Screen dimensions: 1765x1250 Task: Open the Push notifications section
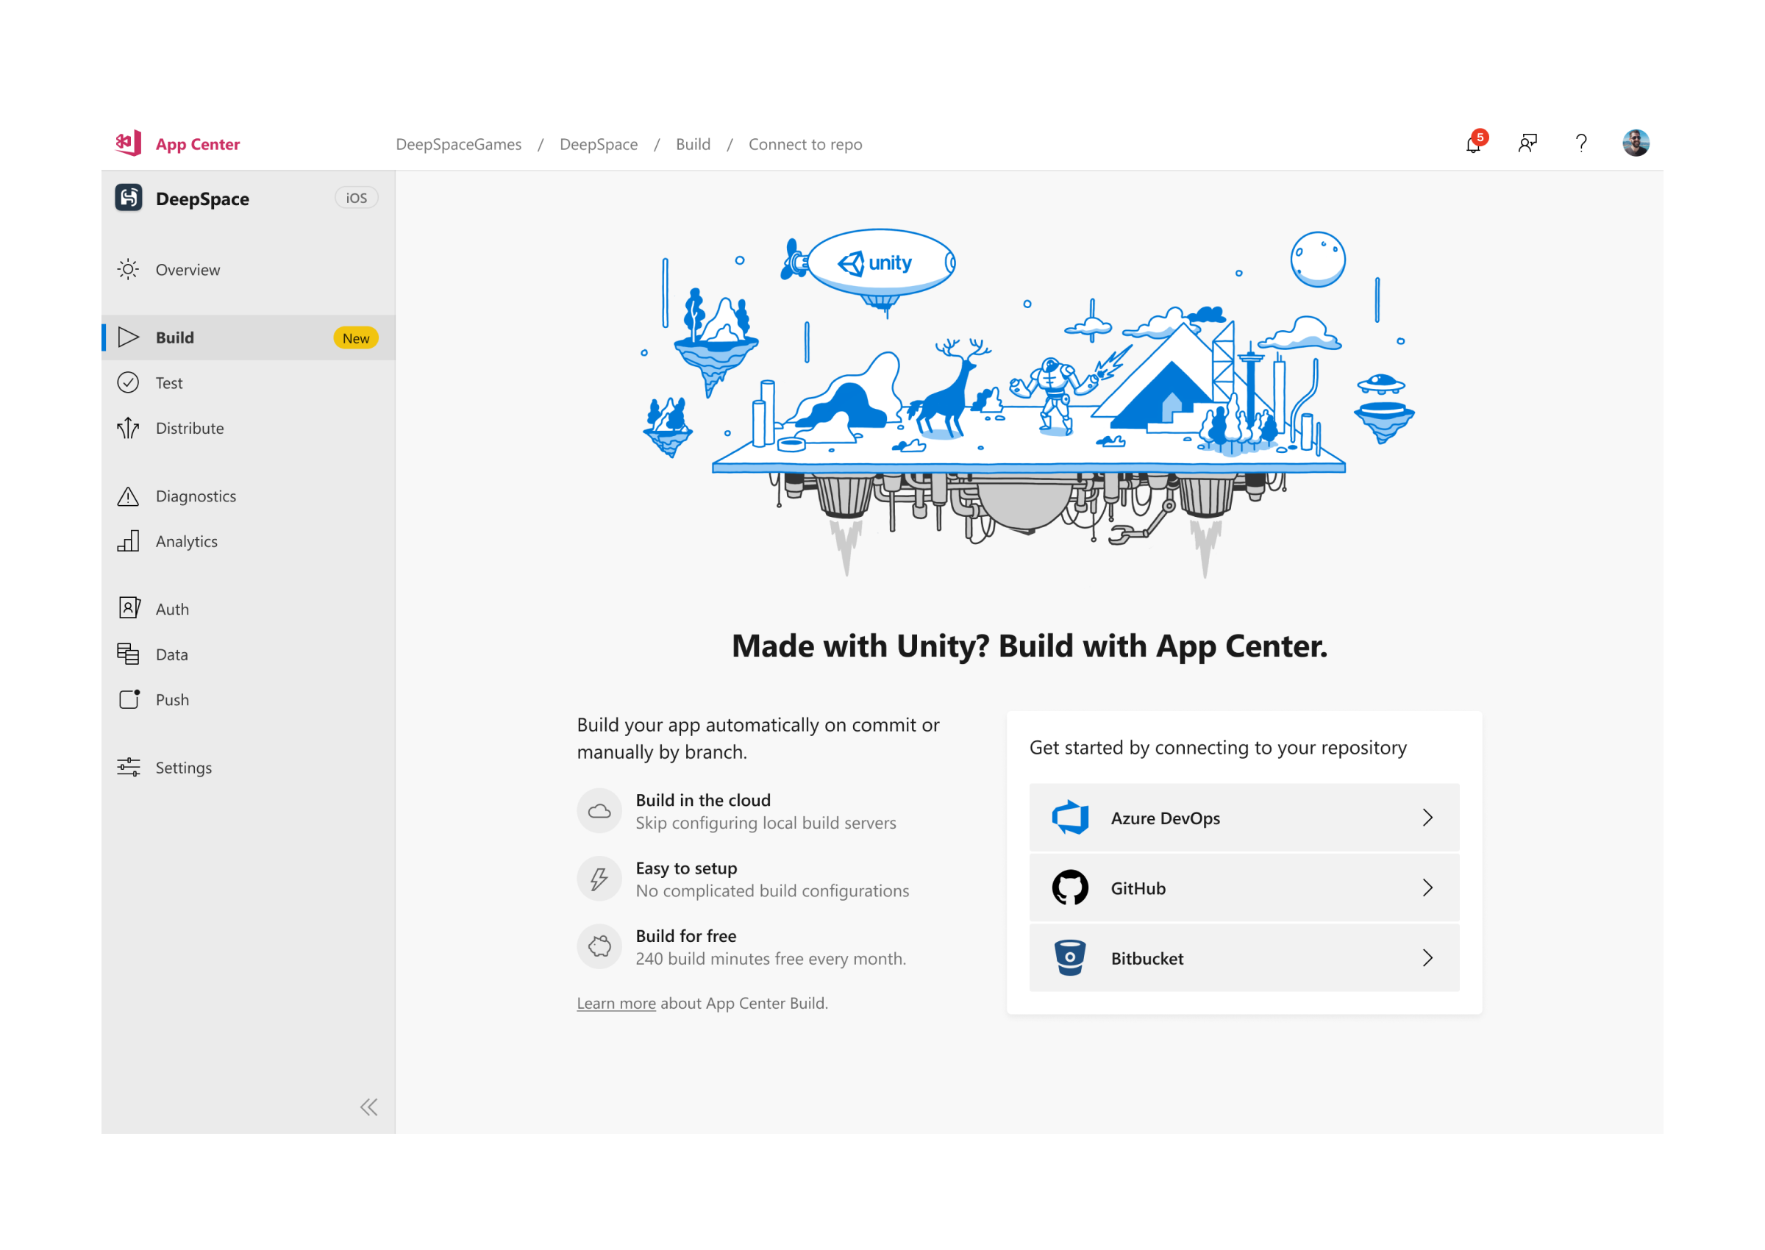(x=172, y=699)
